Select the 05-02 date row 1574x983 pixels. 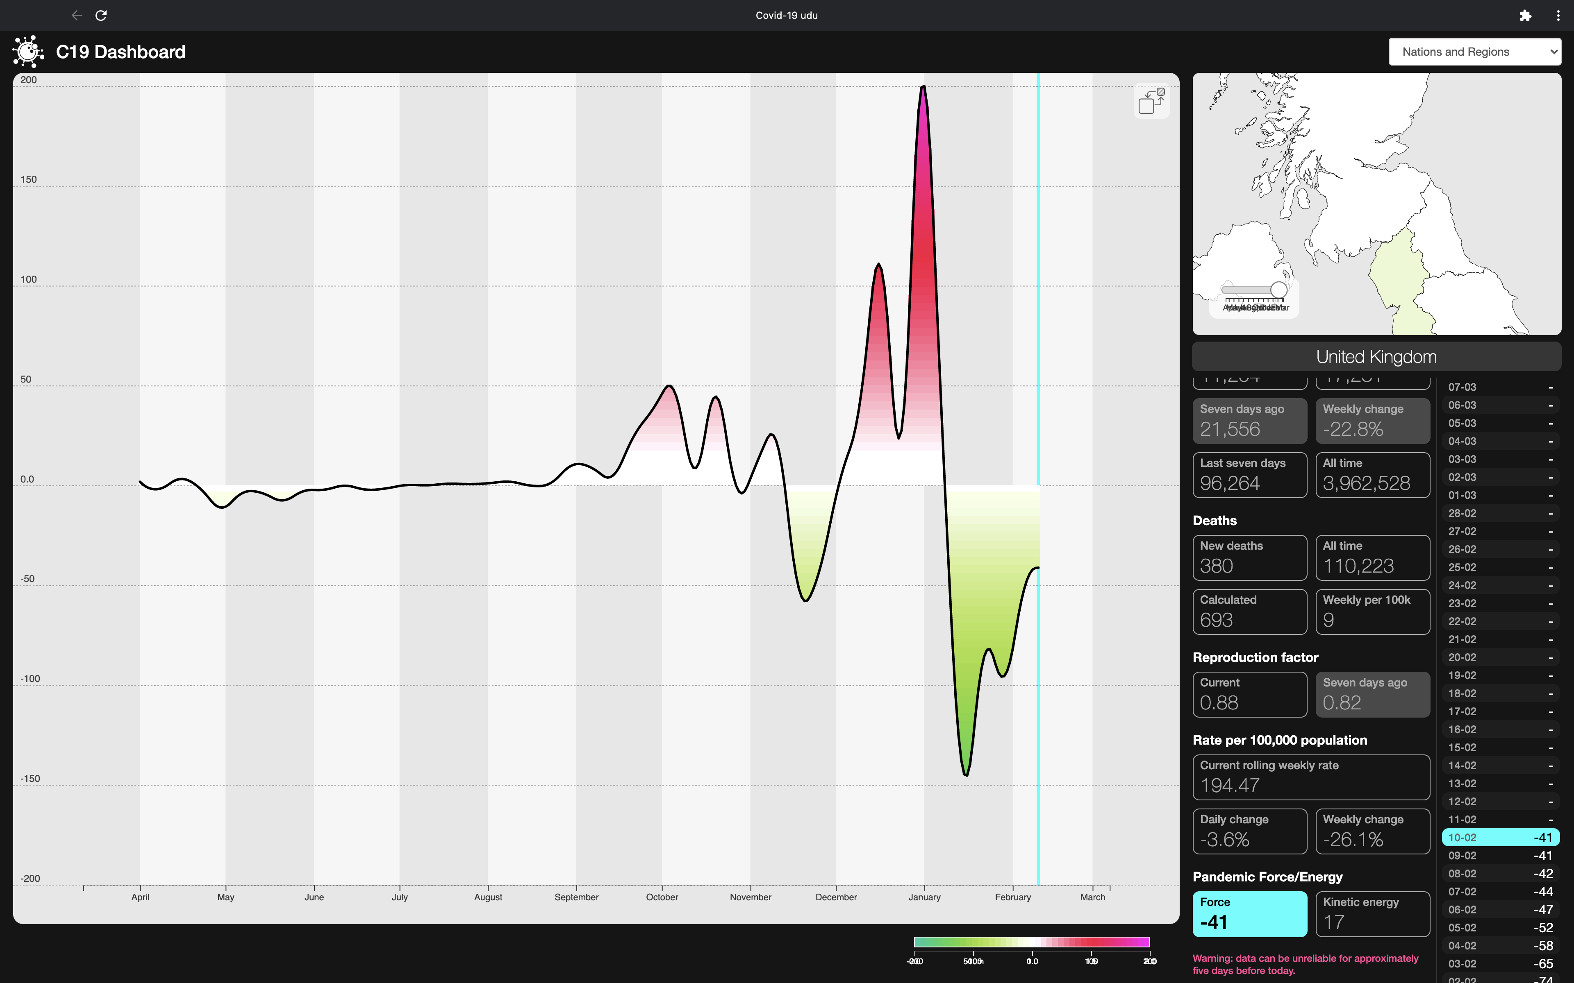[1501, 928]
